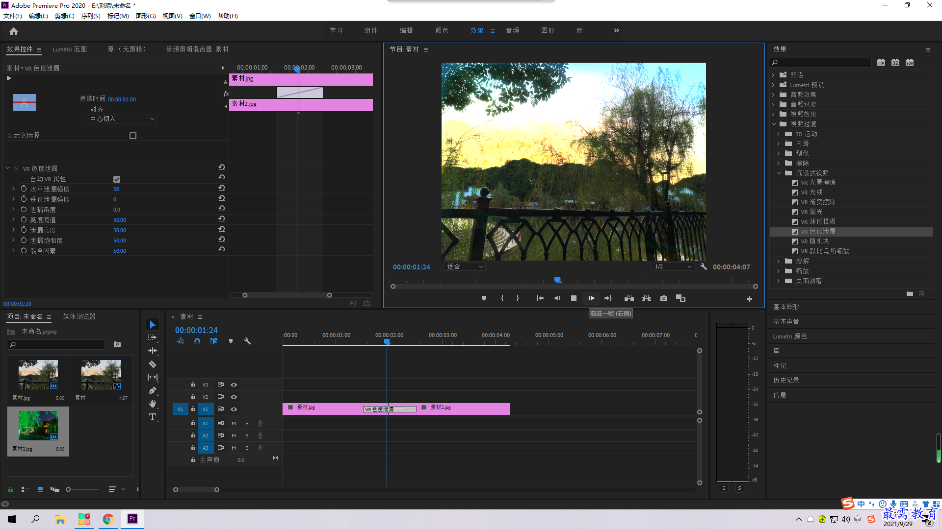Click the program monitor playhead marker

point(557,280)
